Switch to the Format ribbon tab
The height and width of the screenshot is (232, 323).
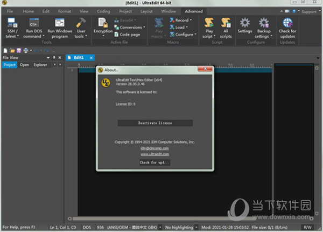point(65,11)
